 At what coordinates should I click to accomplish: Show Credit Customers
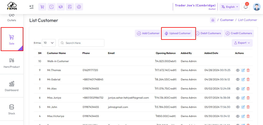click(239, 33)
